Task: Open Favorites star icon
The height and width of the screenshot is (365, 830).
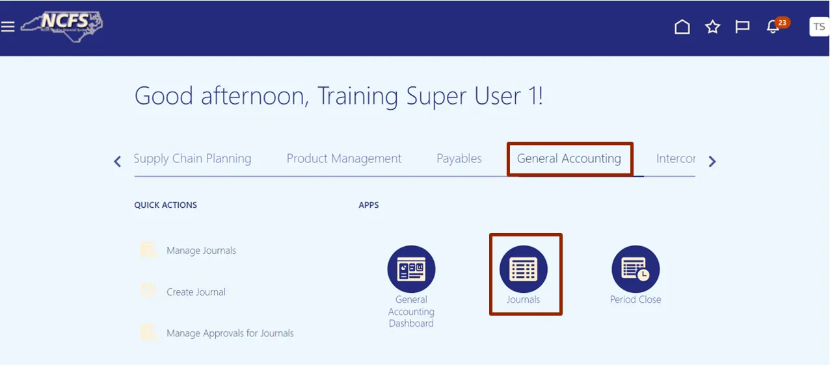Action: tap(713, 27)
